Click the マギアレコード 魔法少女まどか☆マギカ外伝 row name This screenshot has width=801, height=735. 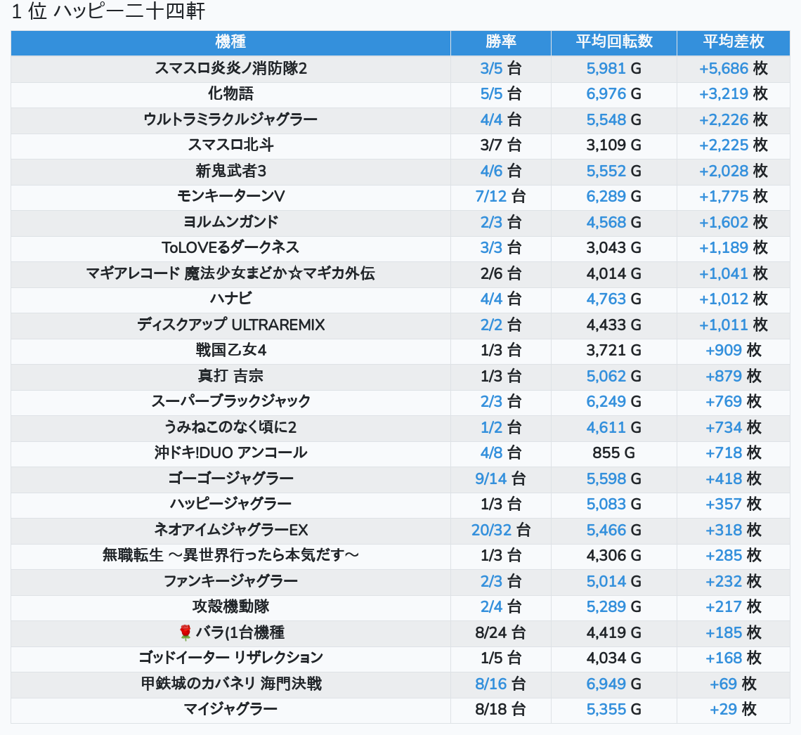pos(230,273)
